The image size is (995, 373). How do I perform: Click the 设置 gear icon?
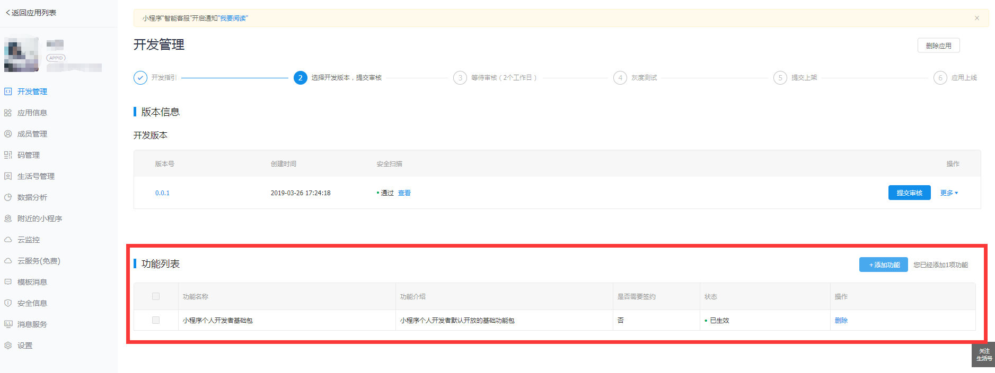[8, 345]
